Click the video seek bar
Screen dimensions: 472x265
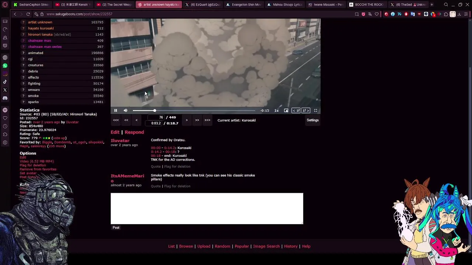pyautogui.click(x=194, y=110)
